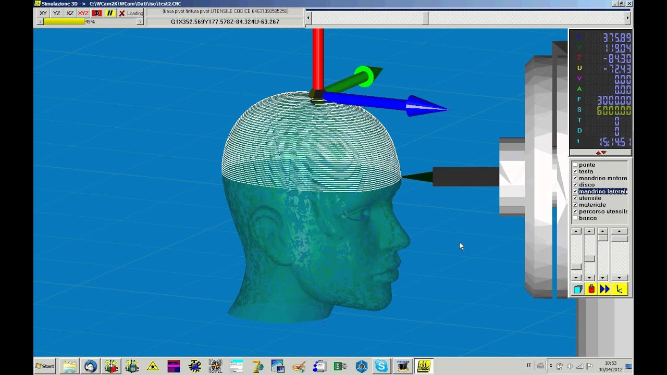Open the paint palette app on taskbar
Screen dimensions: 667x375
299,366
